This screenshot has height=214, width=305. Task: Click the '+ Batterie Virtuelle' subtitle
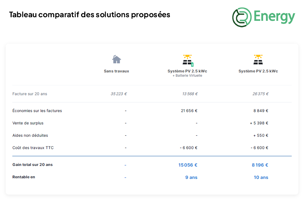pos(187,76)
